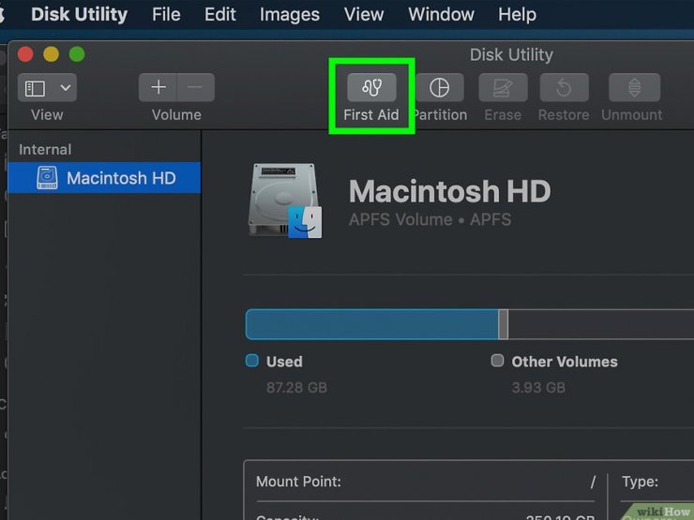
Task: Select Macintosh HD in the sidebar
Action: click(104, 178)
